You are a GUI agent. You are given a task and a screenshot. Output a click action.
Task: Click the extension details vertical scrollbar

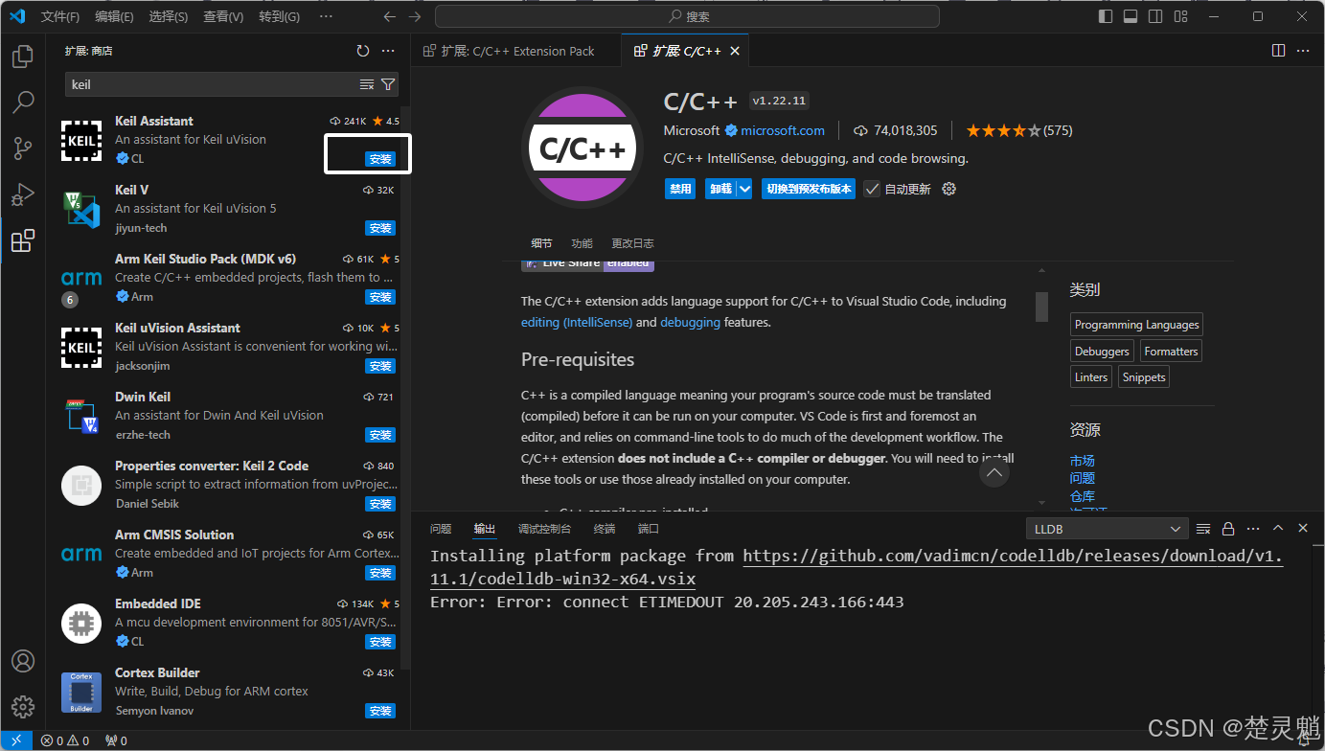(x=1041, y=307)
